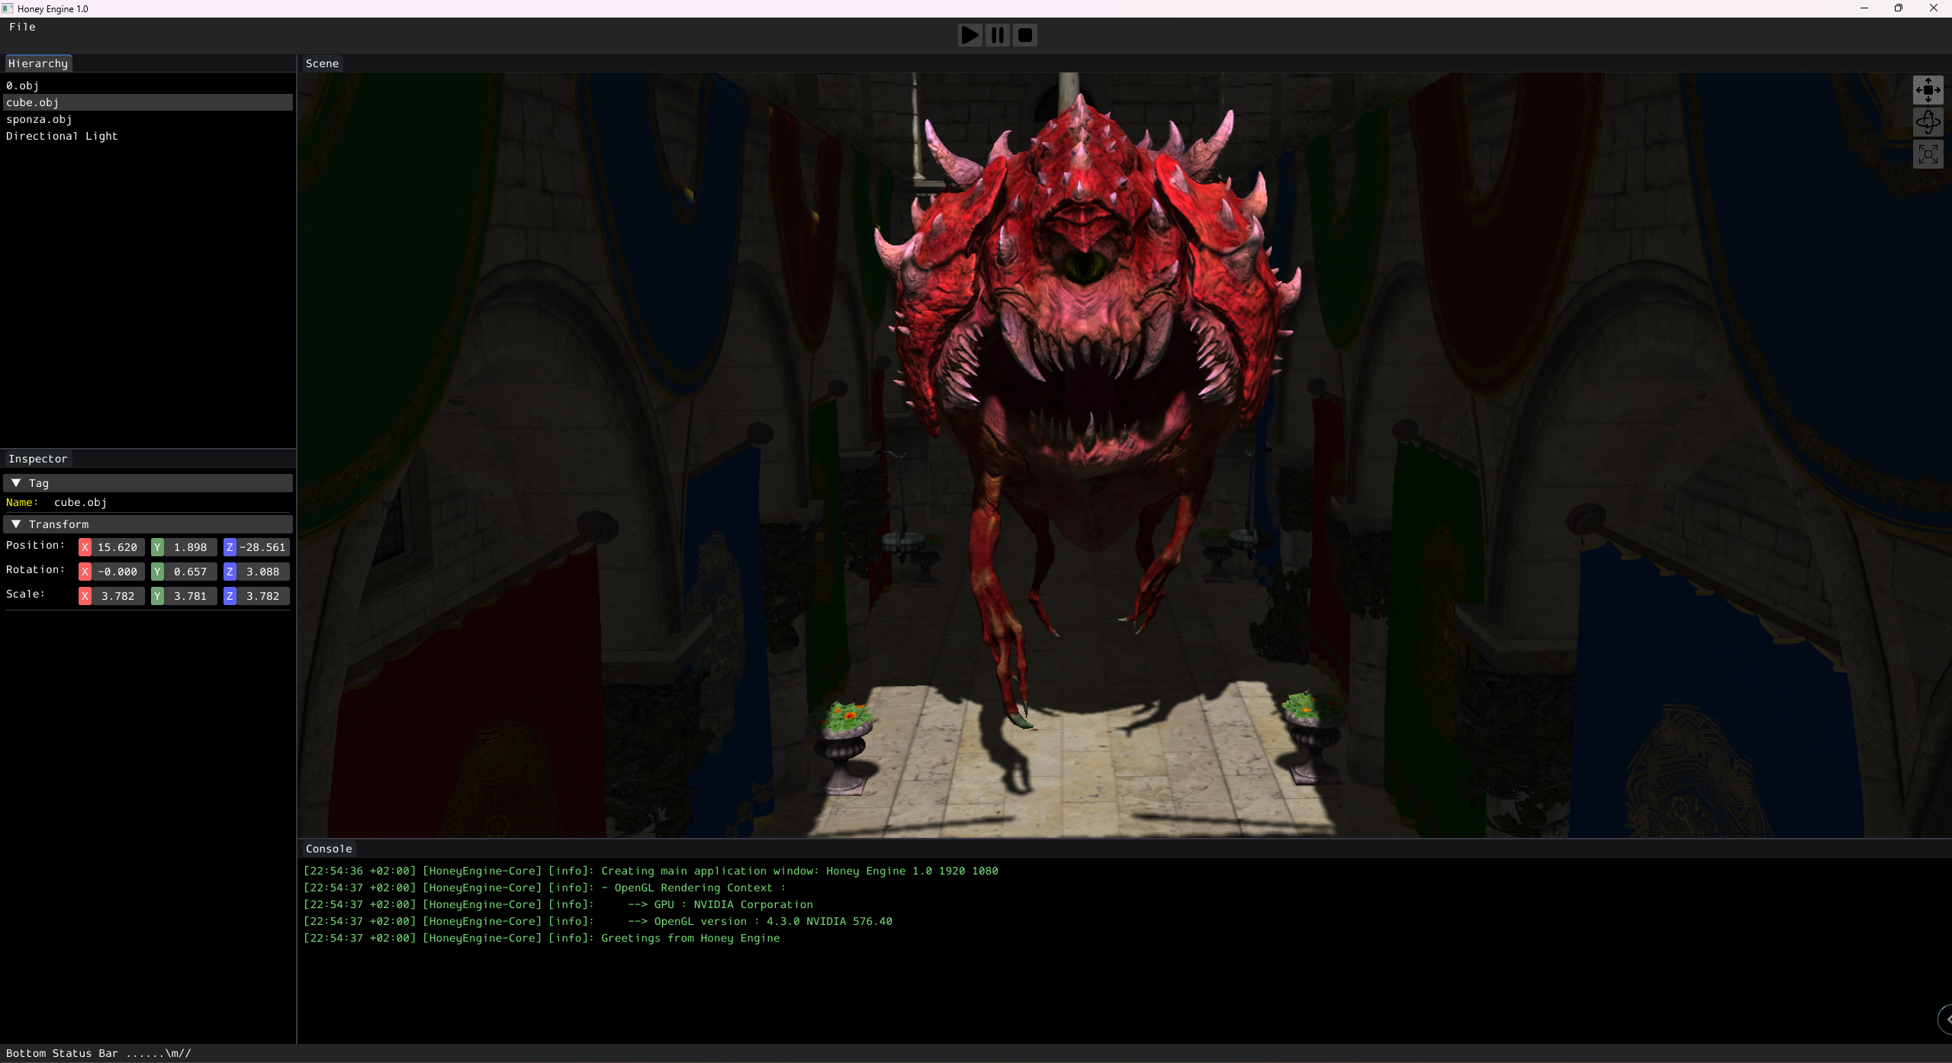Click the console line 'Greetings from Honey Engine'

(x=542, y=938)
